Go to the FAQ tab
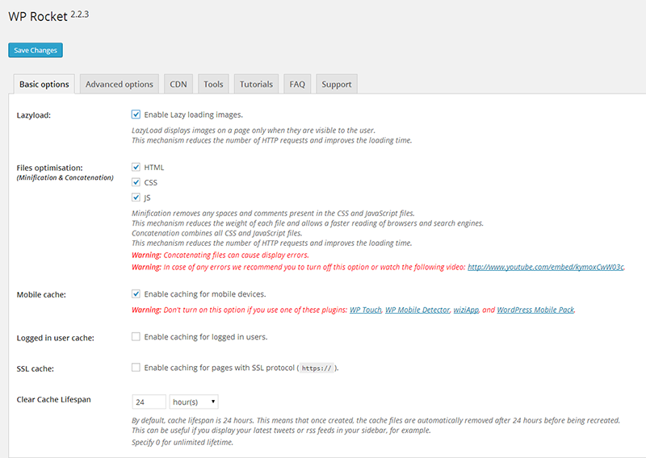 tap(297, 84)
